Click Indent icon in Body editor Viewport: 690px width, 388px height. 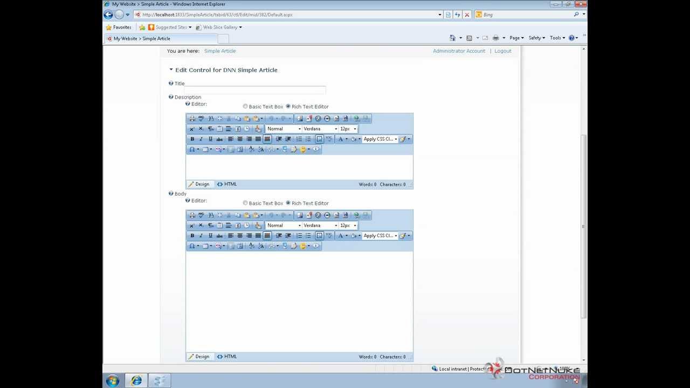tap(279, 235)
